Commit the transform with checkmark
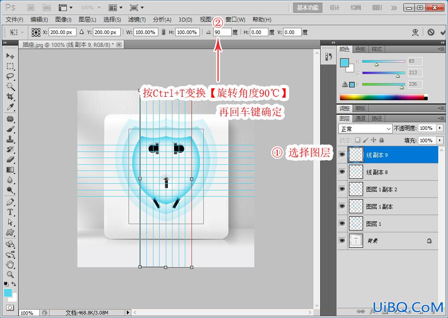The image size is (448, 318). pyautogui.click(x=443, y=32)
